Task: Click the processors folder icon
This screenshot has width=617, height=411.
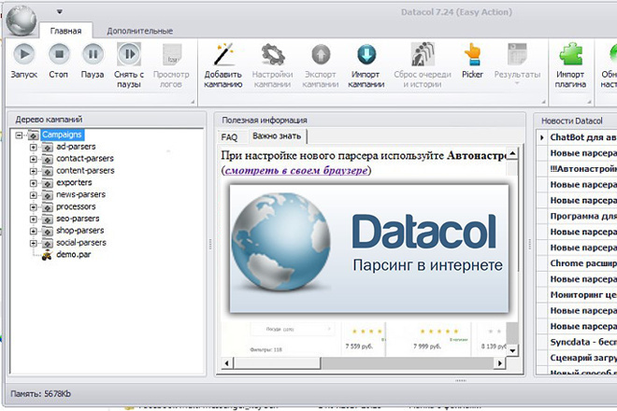Action: click(48, 207)
